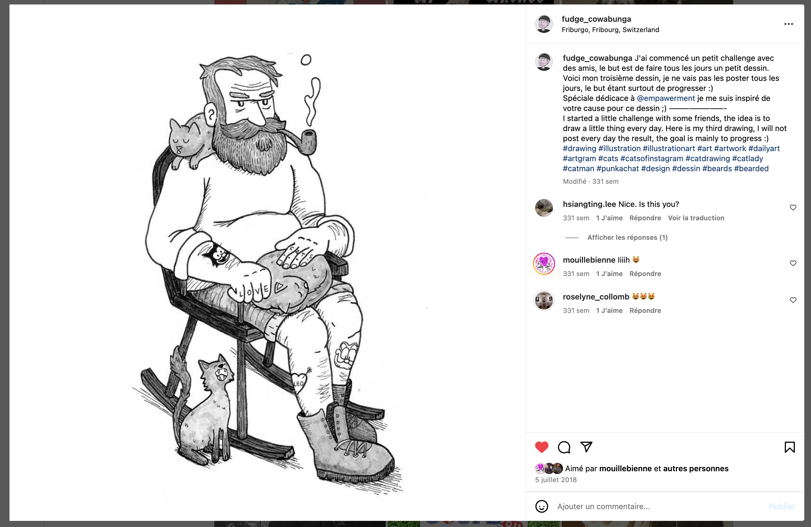Unlike the post with the red heart
This screenshot has height=527, width=811.
[x=542, y=447]
